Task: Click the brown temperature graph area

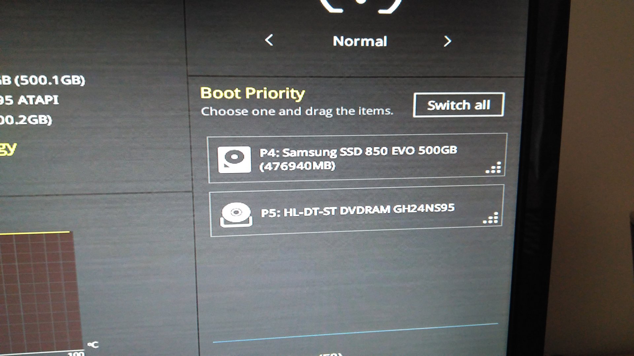Action: [x=40, y=290]
